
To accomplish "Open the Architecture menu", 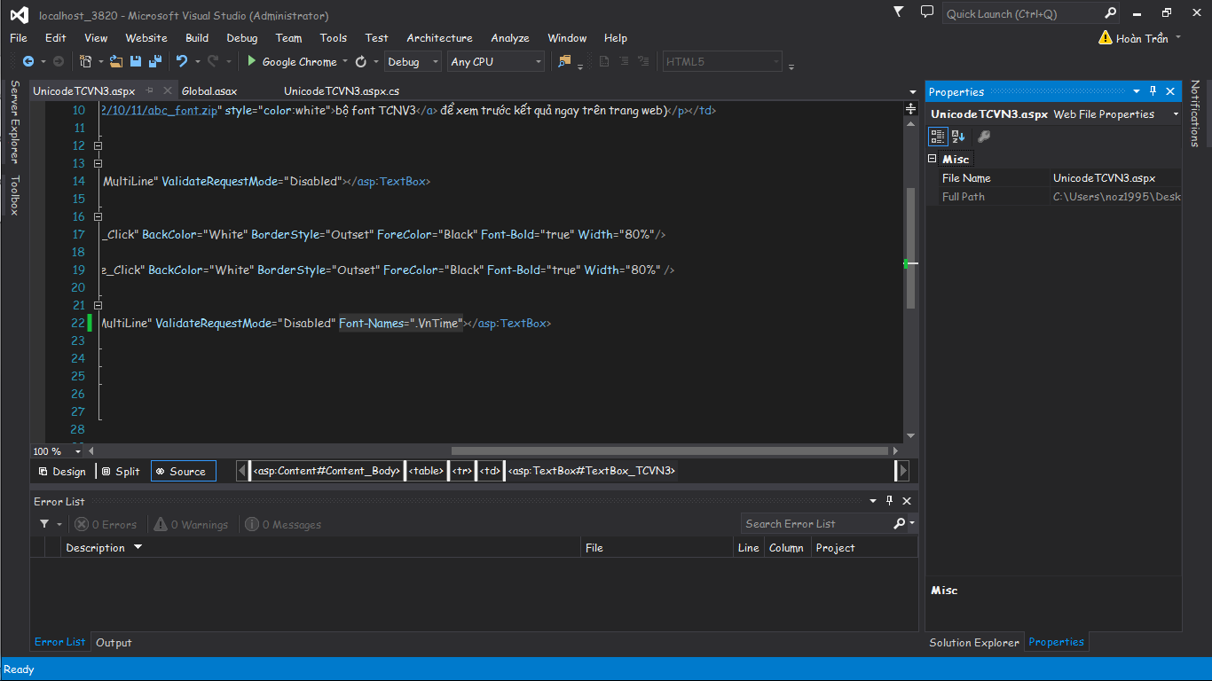I will click(x=439, y=38).
